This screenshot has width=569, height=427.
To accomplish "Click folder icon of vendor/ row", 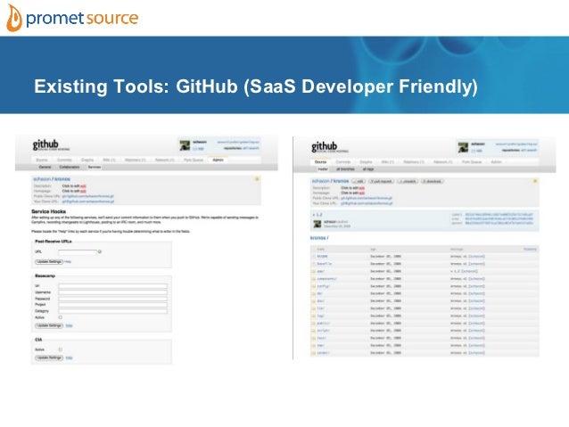I will click(x=313, y=353).
